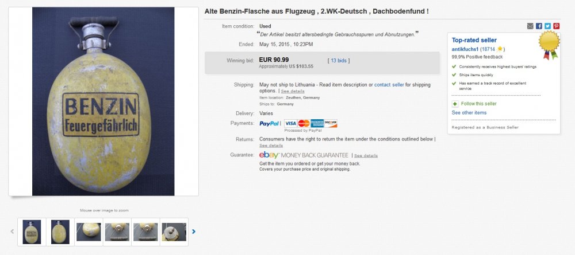Open the 13 bids history link
This screenshot has width=575, height=255.
click(x=339, y=60)
